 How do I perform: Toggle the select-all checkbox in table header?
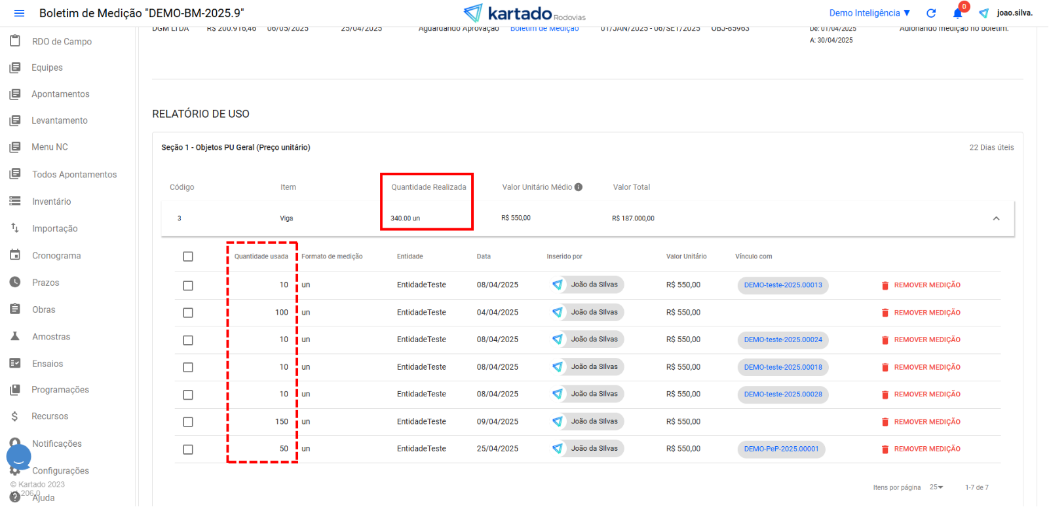click(x=188, y=256)
